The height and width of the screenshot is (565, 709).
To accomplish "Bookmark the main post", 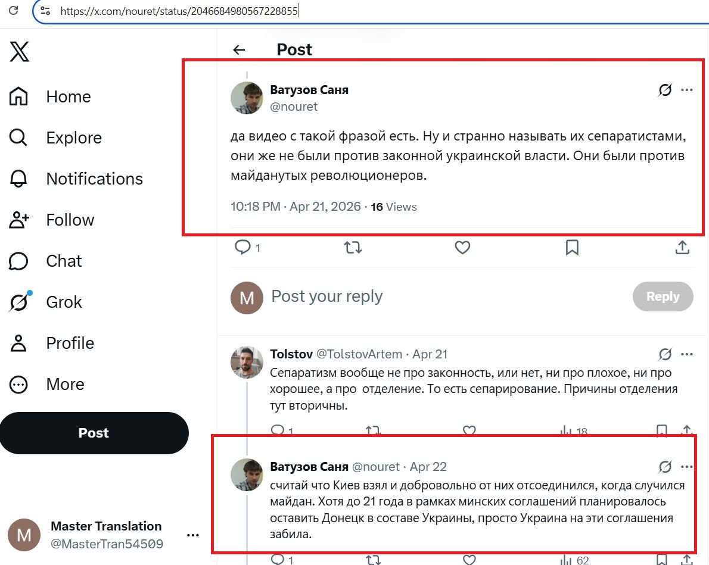I will coord(572,247).
